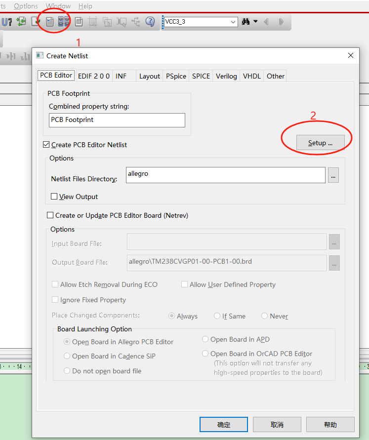This screenshot has height=440, width=369.
Task: Click the 取消 (Cancel) button
Action: (x=277, y=424)
